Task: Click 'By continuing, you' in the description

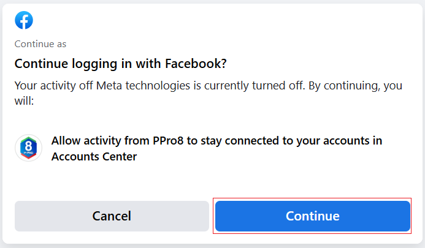Action: 356,85
